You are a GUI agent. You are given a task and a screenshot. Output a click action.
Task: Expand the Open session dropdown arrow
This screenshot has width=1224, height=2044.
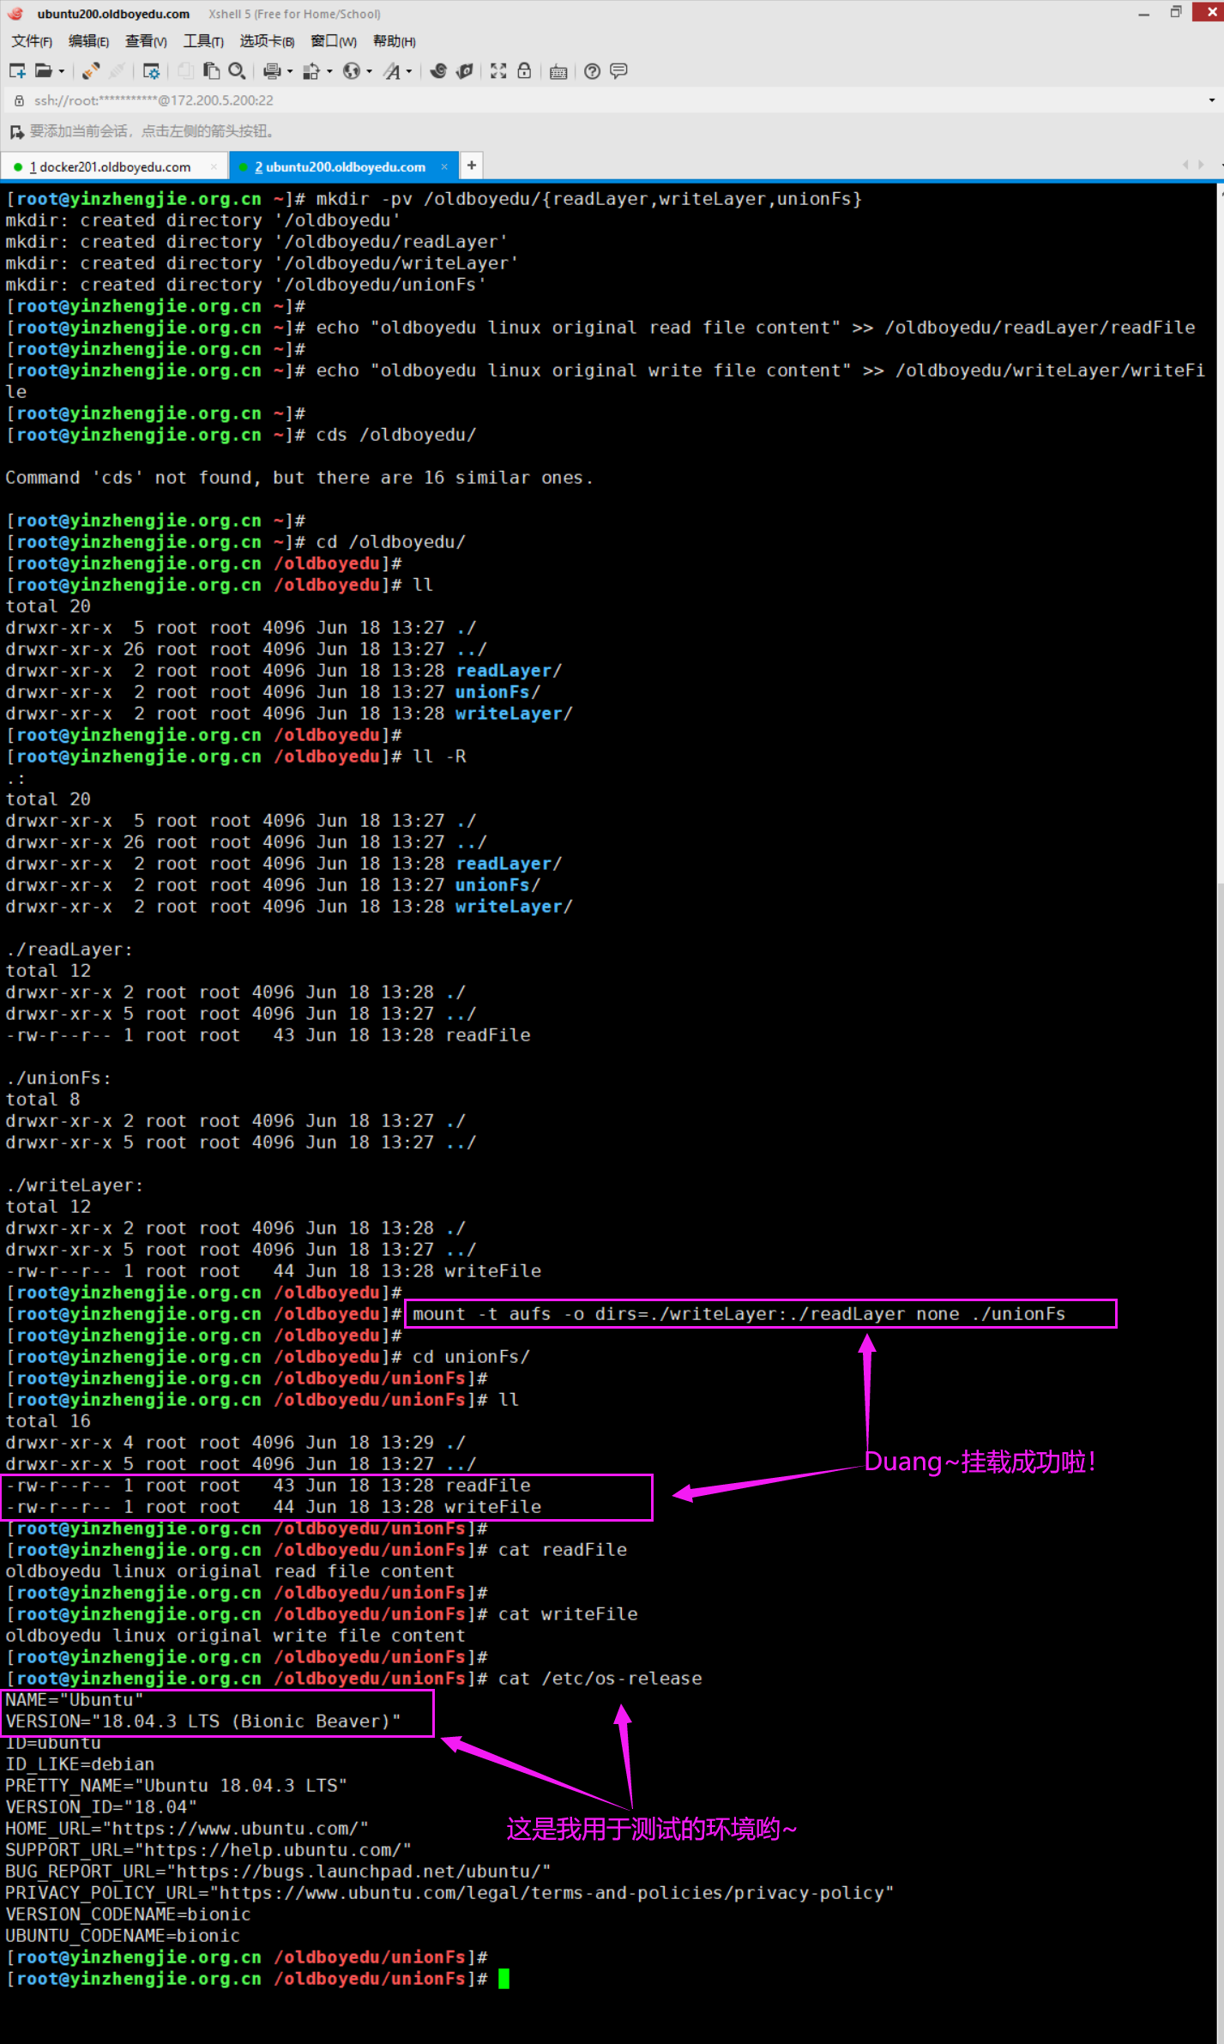[62, 71]
